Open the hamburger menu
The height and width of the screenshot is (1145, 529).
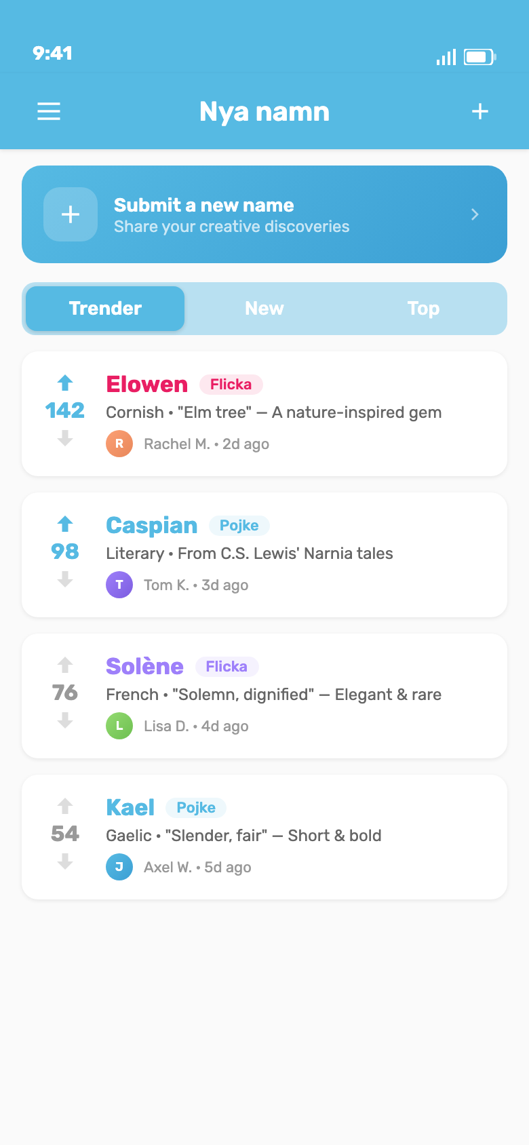coord(49,111)
